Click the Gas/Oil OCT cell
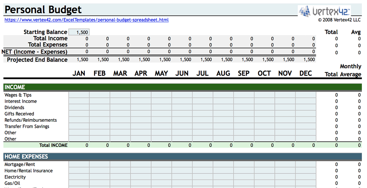367x188 pixels. [264, 183]
